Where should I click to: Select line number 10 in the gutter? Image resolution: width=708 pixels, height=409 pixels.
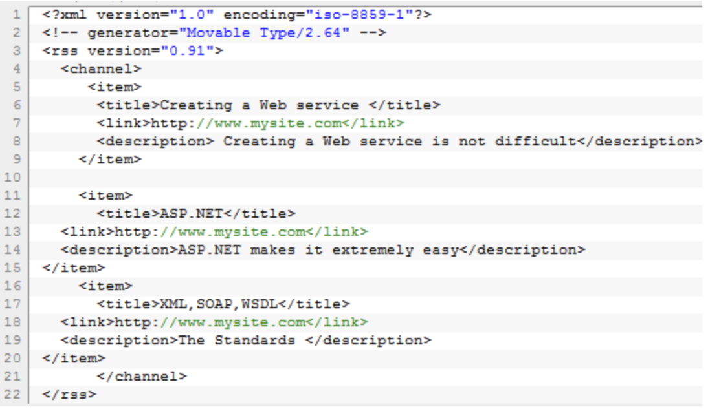14,177
